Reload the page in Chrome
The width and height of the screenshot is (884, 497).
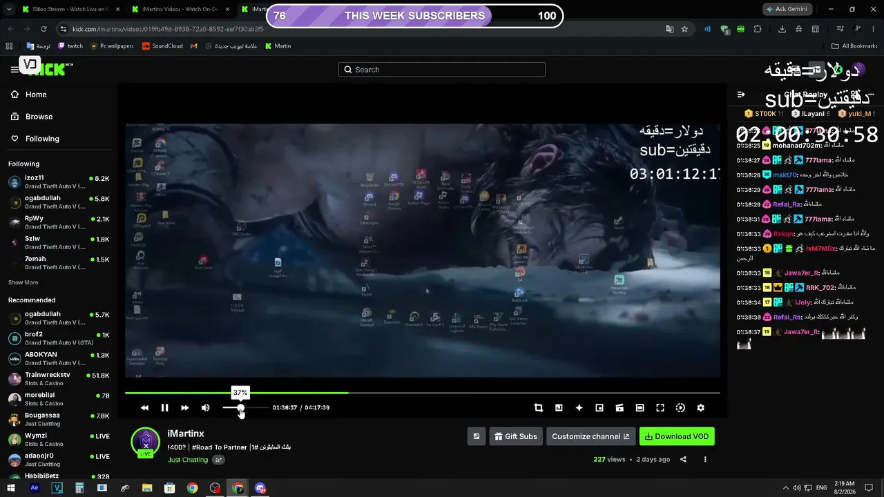point(44,29)
